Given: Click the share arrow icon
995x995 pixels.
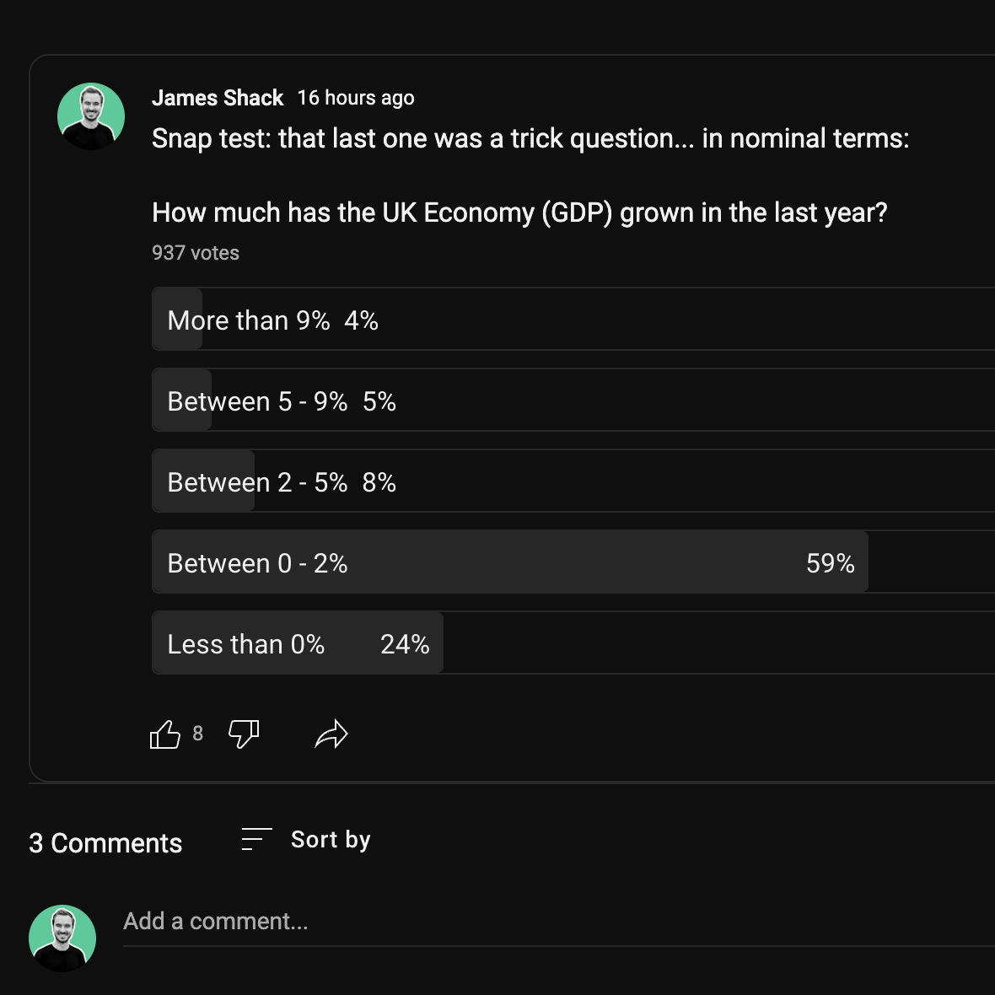Looking at the screenshot, I should 331,734.
